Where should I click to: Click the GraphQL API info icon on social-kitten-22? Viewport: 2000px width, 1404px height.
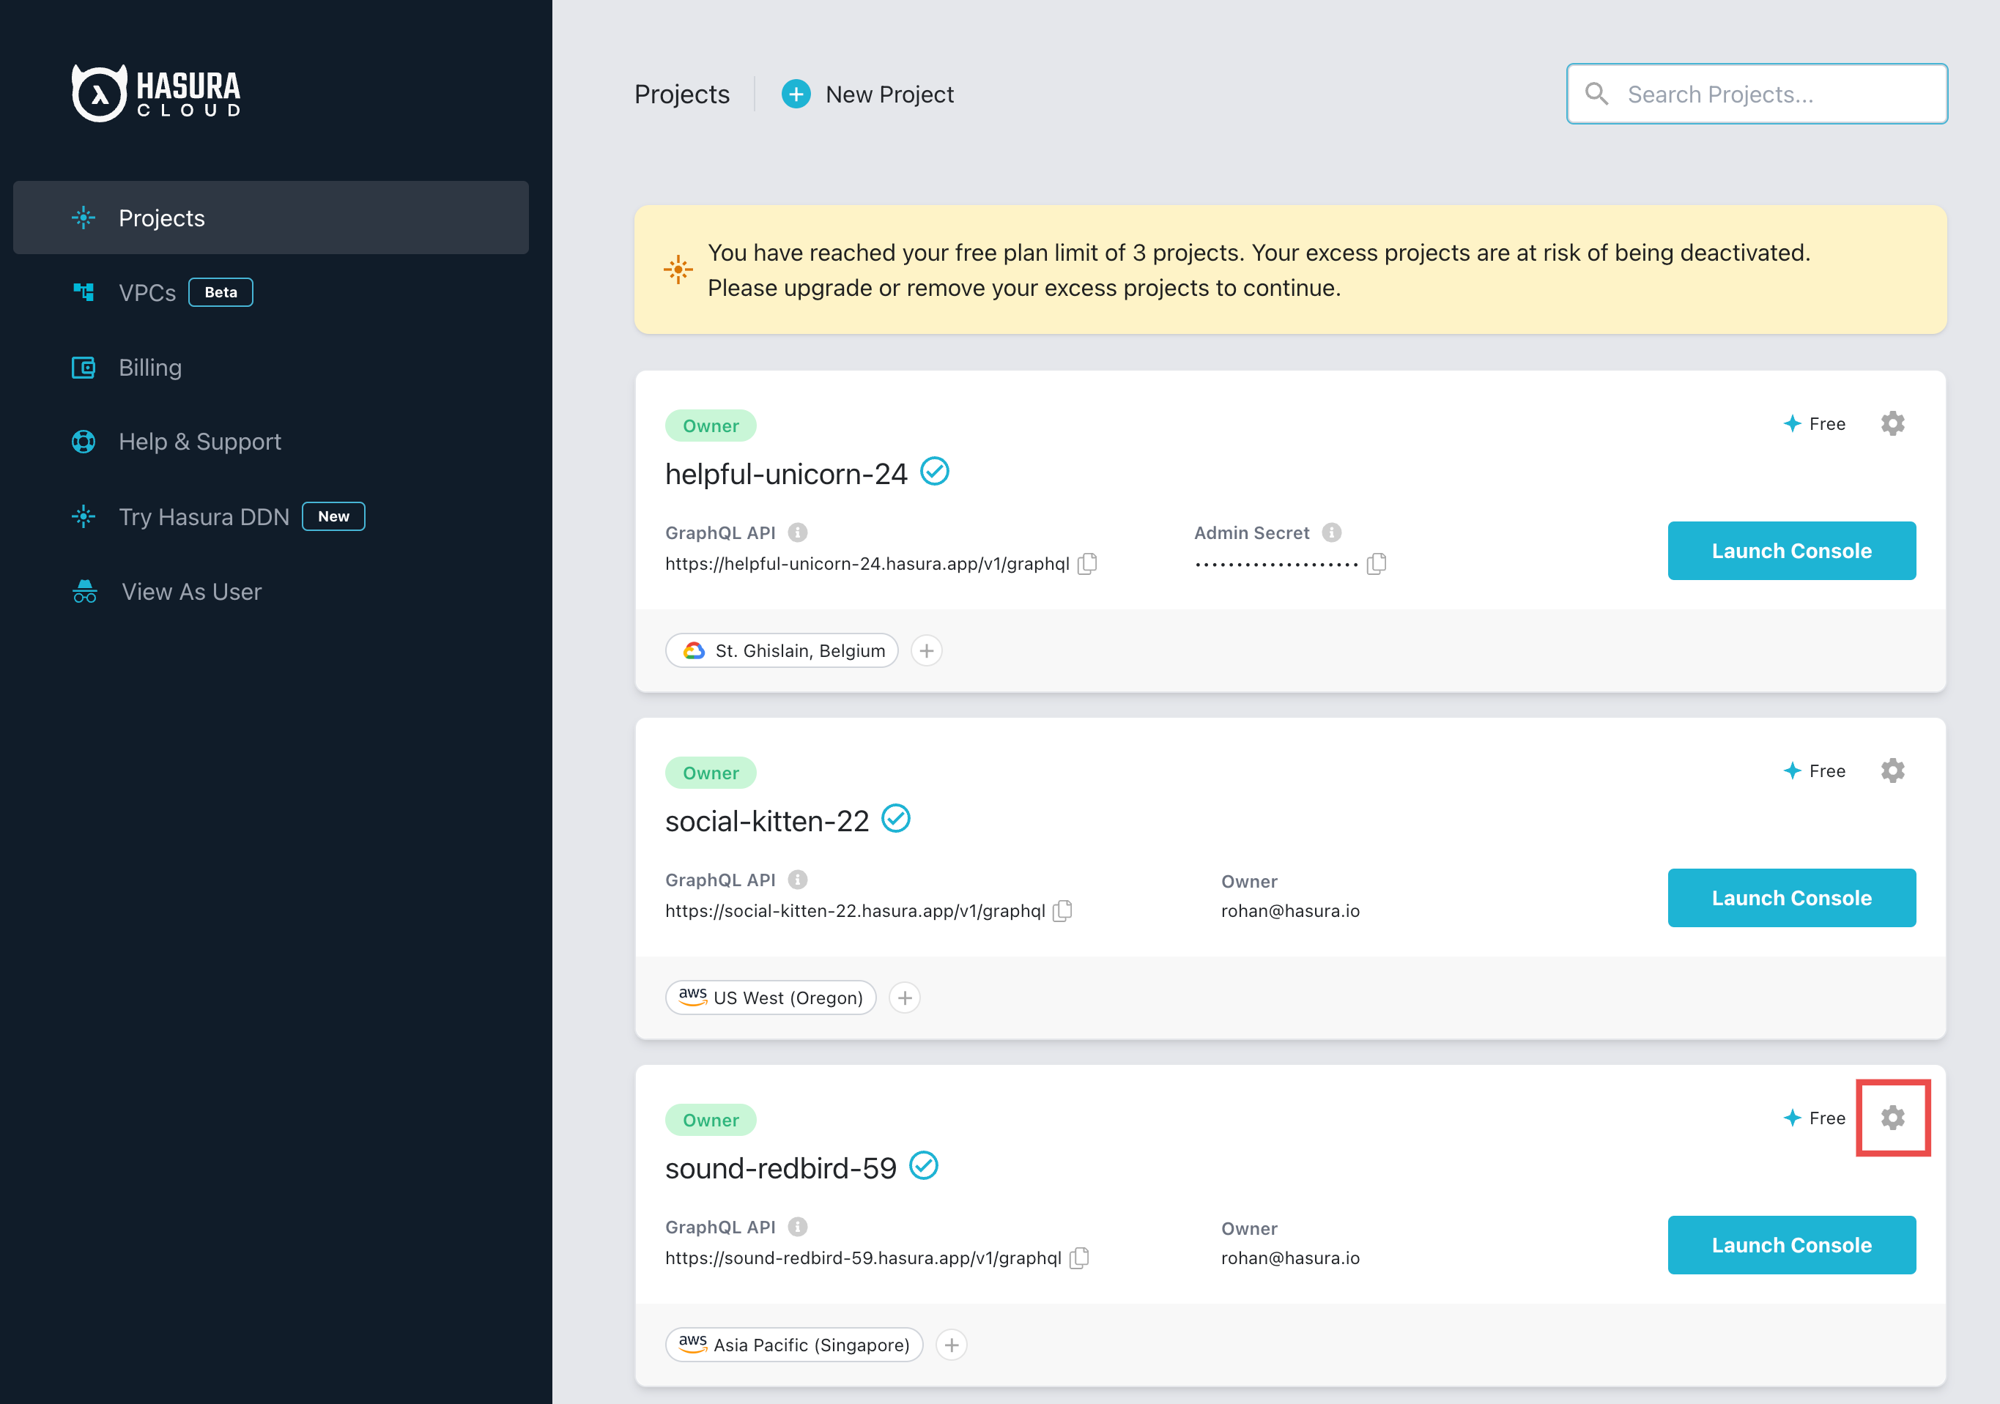click(x=799, y=880)
